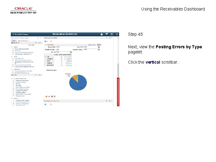Open the Home icon in header
Image resolution: width=216 pixels, height=162 pixels.
click(x=102, y=34)
